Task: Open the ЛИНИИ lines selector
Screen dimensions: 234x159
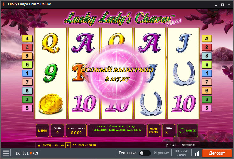Action: [57, 131]
